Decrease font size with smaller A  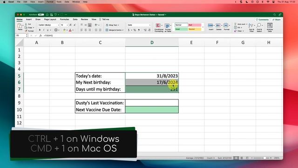pos(74,25)
